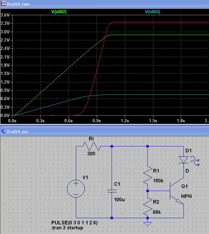
Task: Select the V1 voltage source symbol
Action: tap(76, 189)
